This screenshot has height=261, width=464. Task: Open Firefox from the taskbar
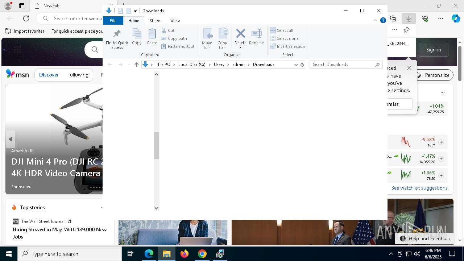click(x=185, y=254)
